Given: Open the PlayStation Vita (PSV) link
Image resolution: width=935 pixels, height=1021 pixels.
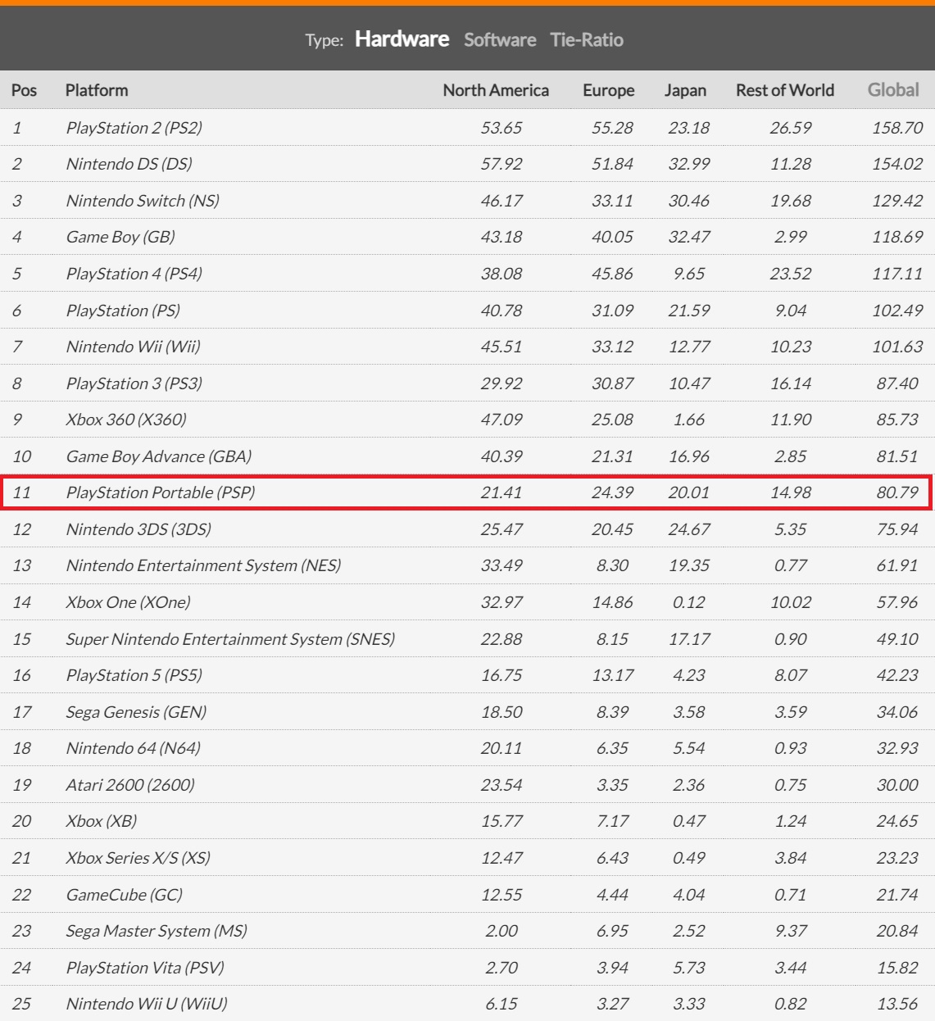Looking at the screenshot, I should 145,968.
